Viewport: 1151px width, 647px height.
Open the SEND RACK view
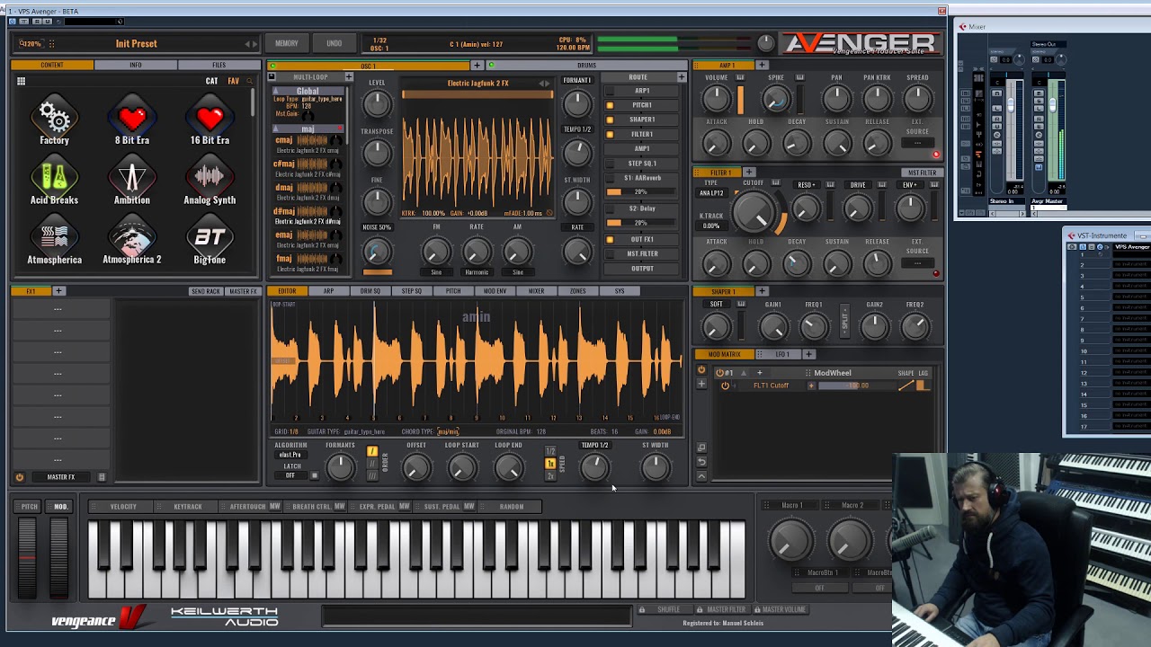point(205,291)
